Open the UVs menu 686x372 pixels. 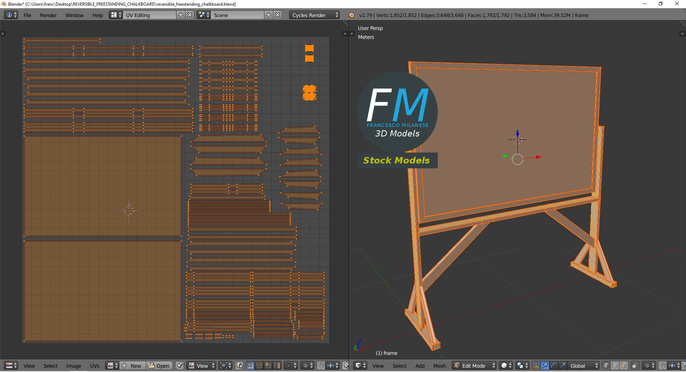[x=94, y=366]
